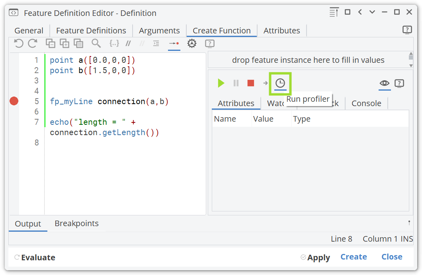Image resolution: width=422 pixels, height=275 pixels.
Task: Open debugger panel help icon
Action: [x=399, y=83]
